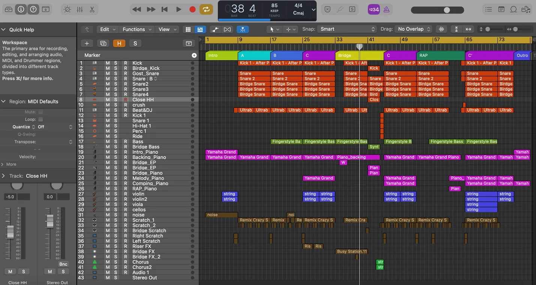Toggle the purple Count-in 1234 button

(374, 9)
